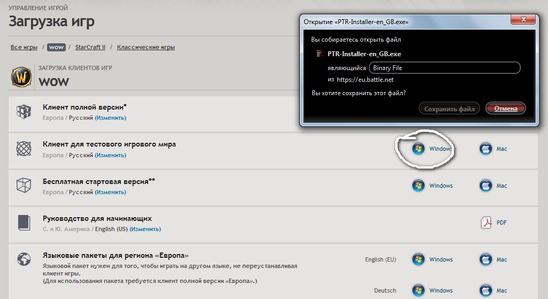The height and width of the screenshot is (299, 548).
Task: Download English (EU) Mac language pack text link
Action: tap(502, 259)
